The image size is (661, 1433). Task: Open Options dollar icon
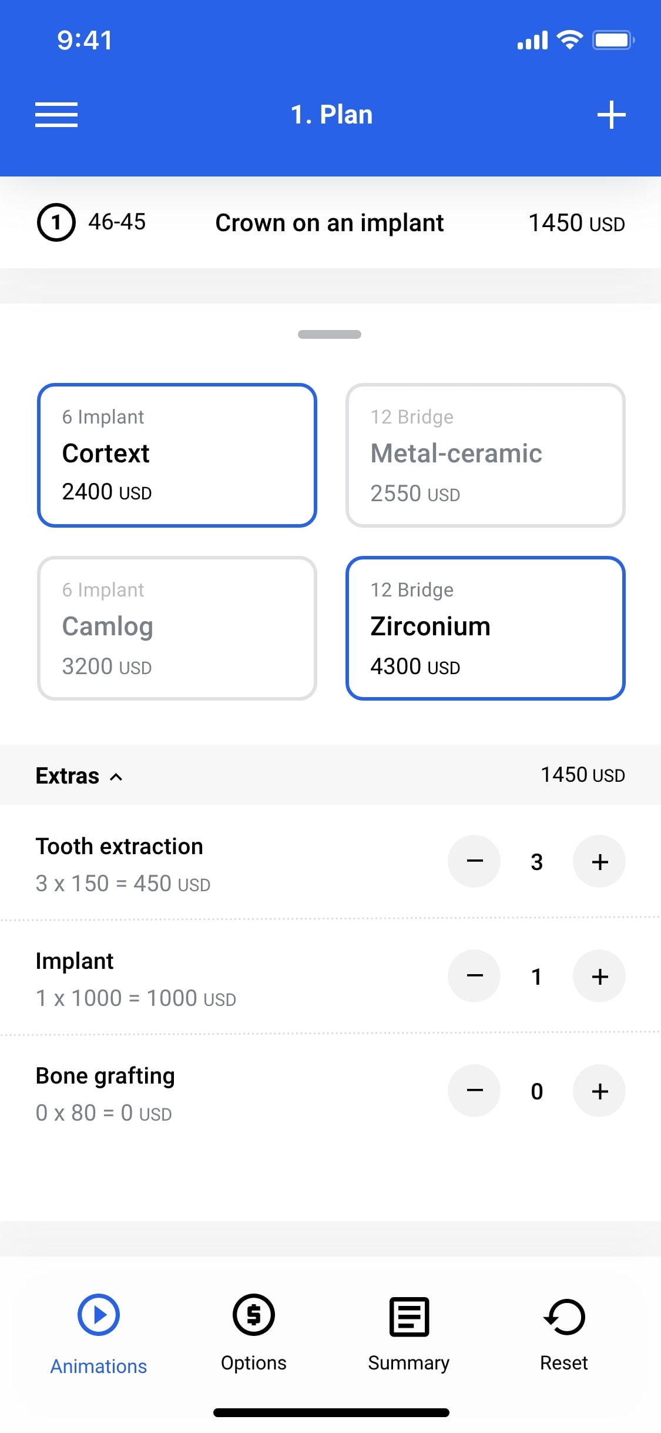pos(253,1315)
